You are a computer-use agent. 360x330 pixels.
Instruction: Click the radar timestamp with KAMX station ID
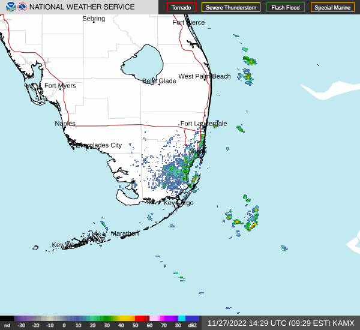[x=281, y=323]
